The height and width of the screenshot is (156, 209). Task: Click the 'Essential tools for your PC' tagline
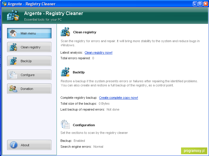click(x=43, y=19)
